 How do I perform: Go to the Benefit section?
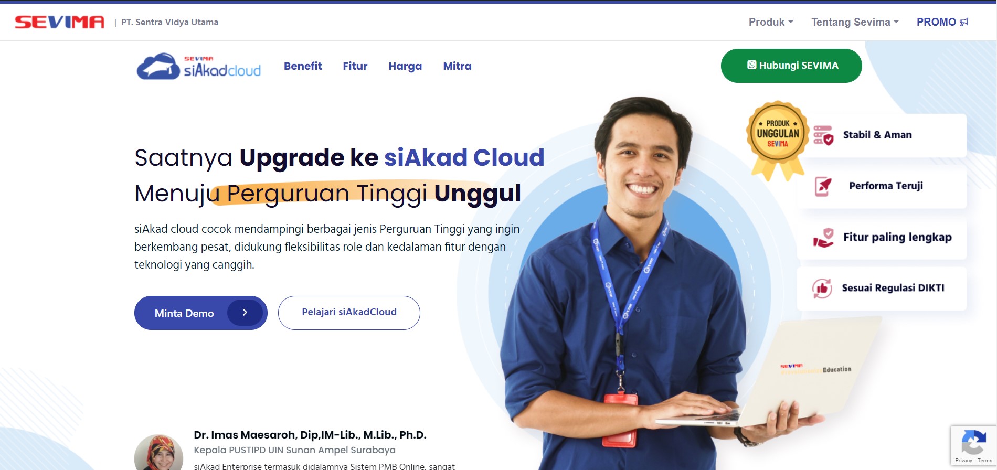click(303, 66)
